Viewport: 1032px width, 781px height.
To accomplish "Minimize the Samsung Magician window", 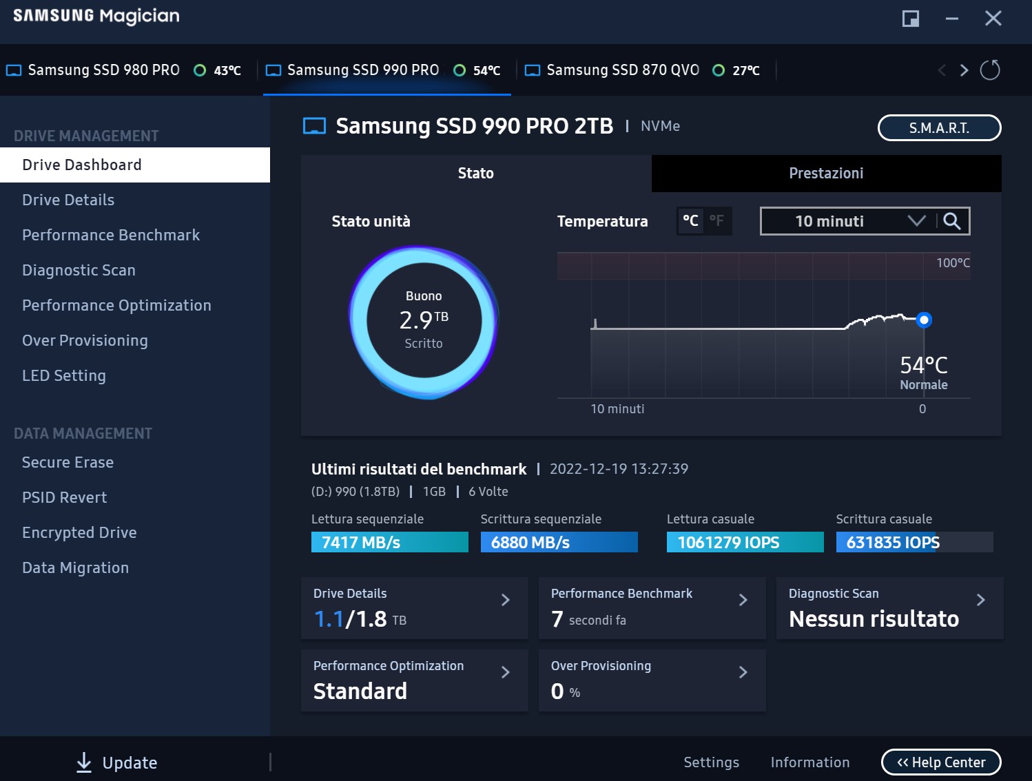I will point(952,19).
